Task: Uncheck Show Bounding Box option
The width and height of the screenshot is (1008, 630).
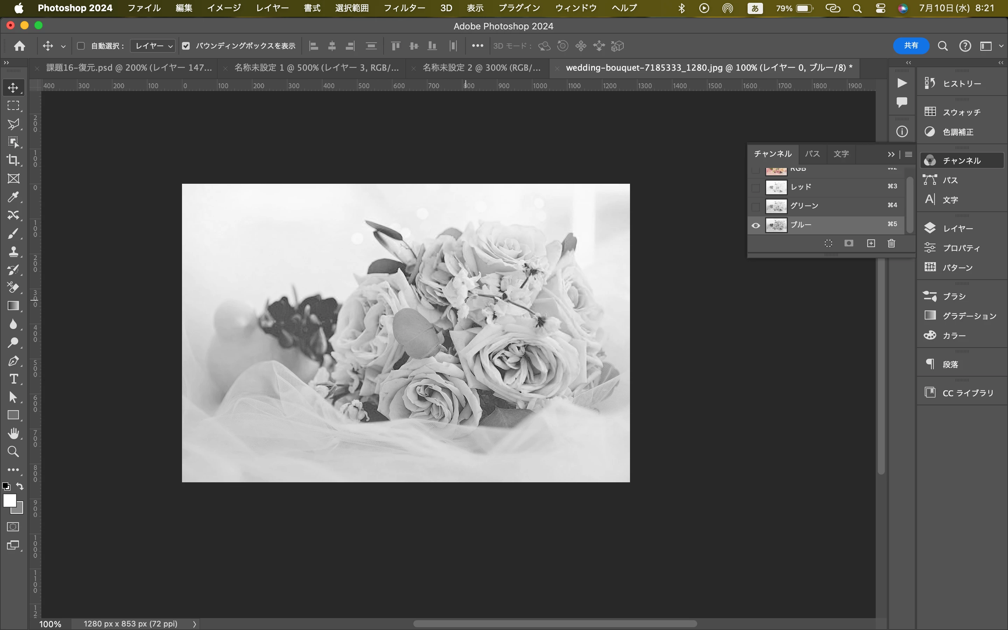Action: (x=186, y=46)
